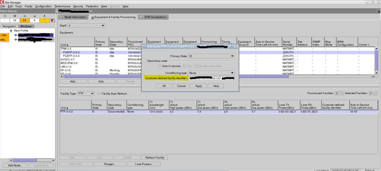Screen dimensions: 381x171
Task: Click the minor alarm count 53
Action: (24, 21)
